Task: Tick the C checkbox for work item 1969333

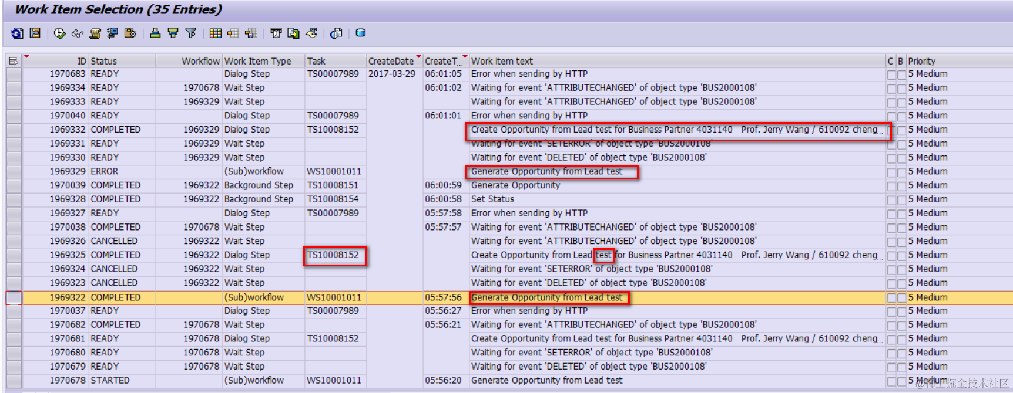Action: (x=891, y=103)
